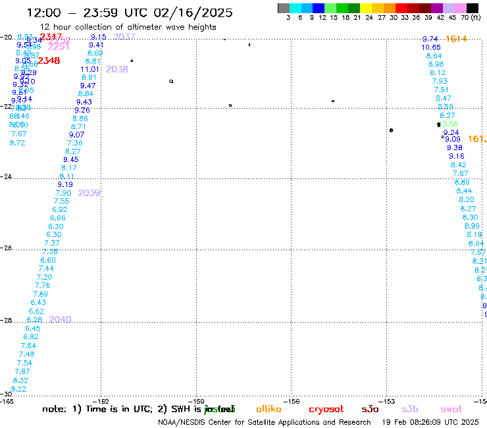The width and height of the screenshot is (487, 428).
Task: Click the pink time stamp 2251
Action: point(59,47)
